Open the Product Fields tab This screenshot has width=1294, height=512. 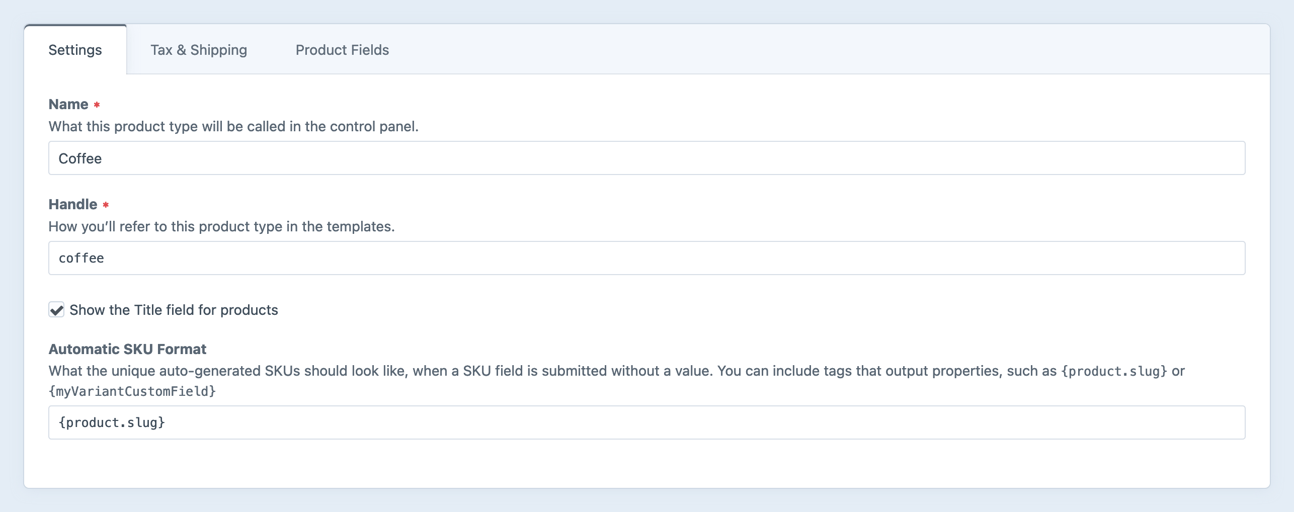(342, 50)
